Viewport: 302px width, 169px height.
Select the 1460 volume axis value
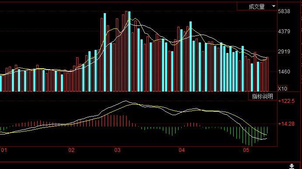click(284, 72)
